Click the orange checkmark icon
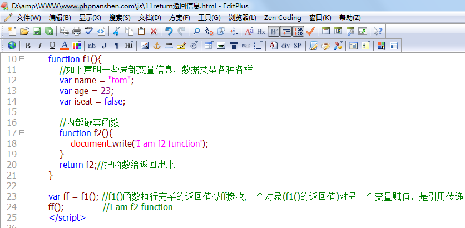465x228 pixels. pyautogui.click(x=310, y=31)
